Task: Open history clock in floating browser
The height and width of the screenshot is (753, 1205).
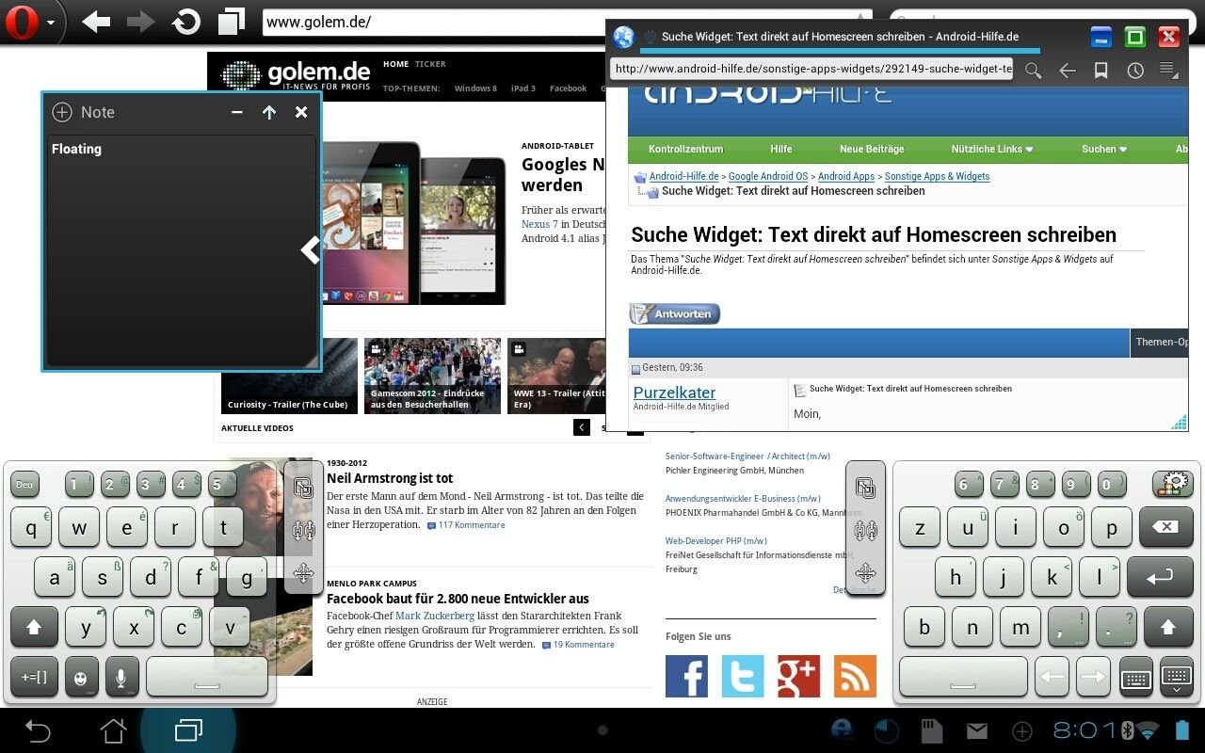Action: click(x=1135, y=70)
